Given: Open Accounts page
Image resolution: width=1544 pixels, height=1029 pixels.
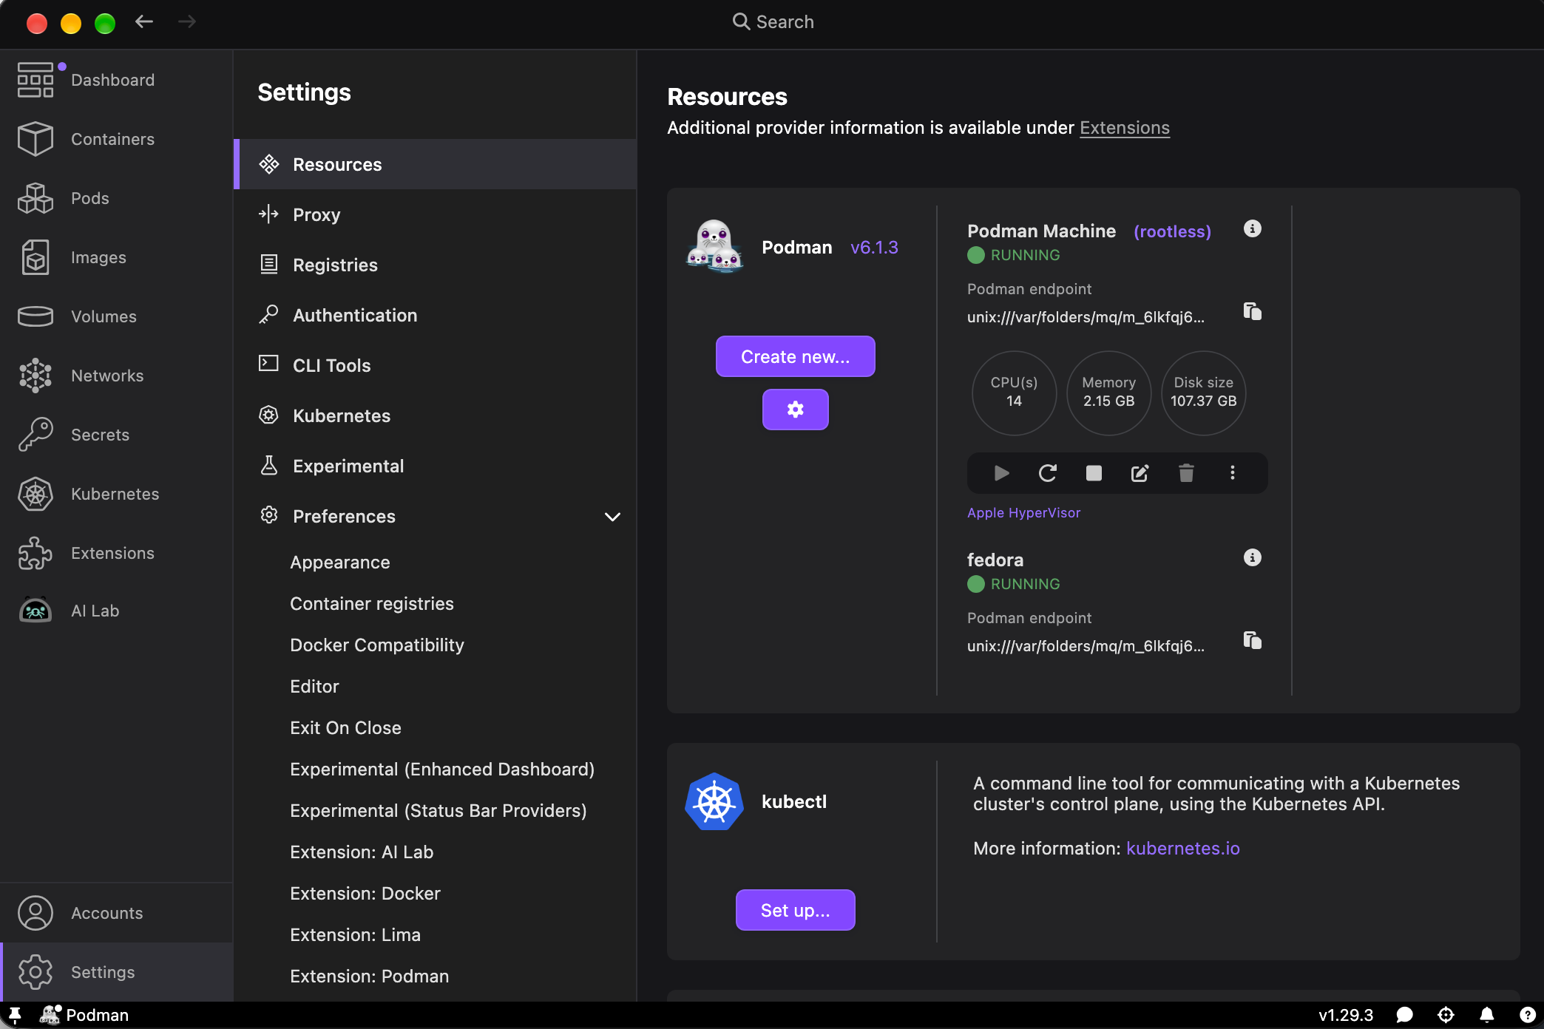Looking at the screenshot, I should pyautogui.click(x=116, y=913).
